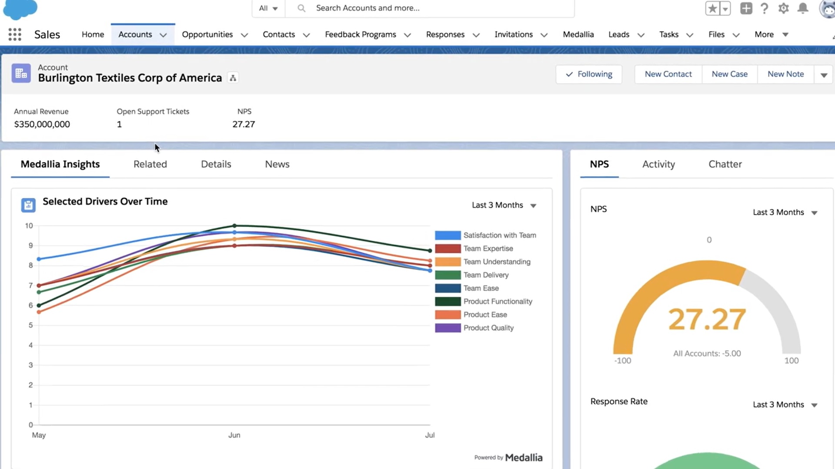The image size is (835, 469).
Task: Switch to the Chatter tab
Action: (725, 164)
